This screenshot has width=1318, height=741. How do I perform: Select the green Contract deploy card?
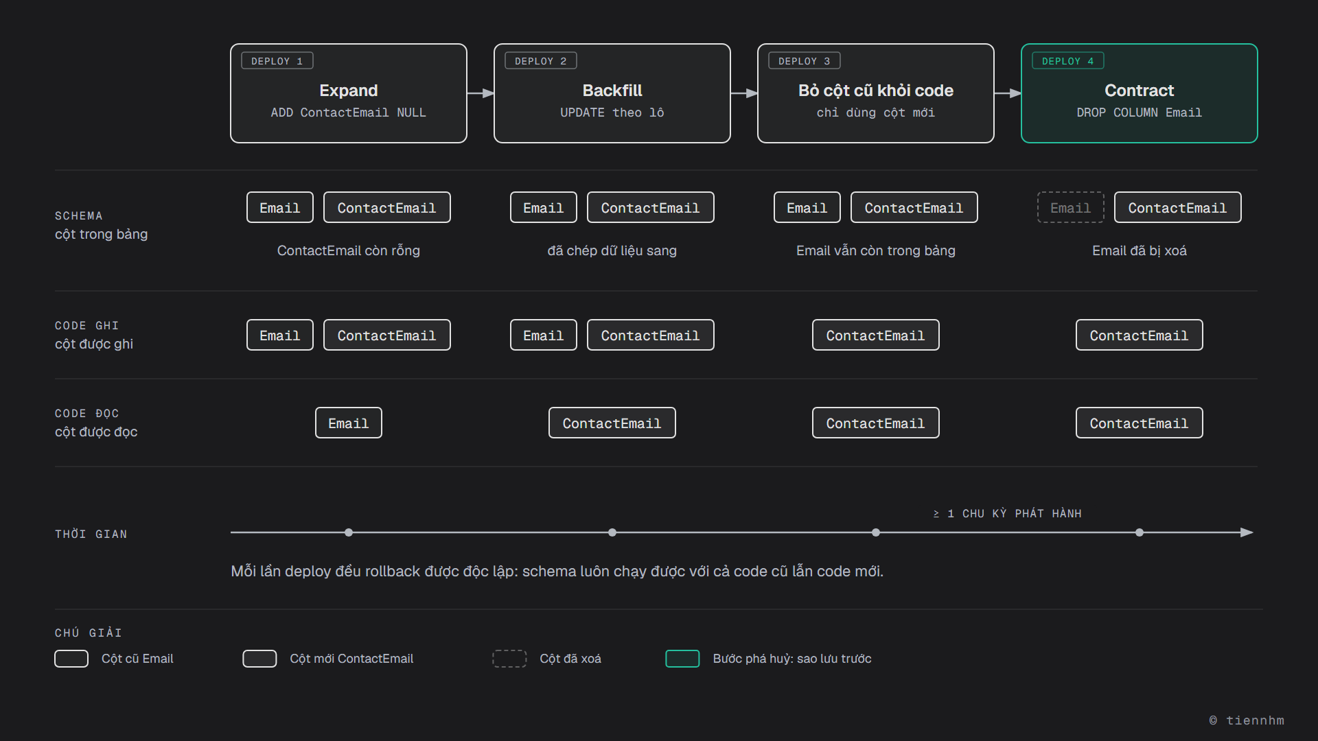coord(1140,93)
